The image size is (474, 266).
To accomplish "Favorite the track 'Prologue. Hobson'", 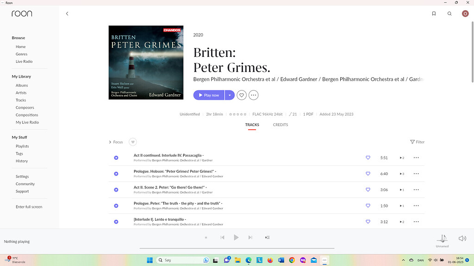I will point(368,174).
